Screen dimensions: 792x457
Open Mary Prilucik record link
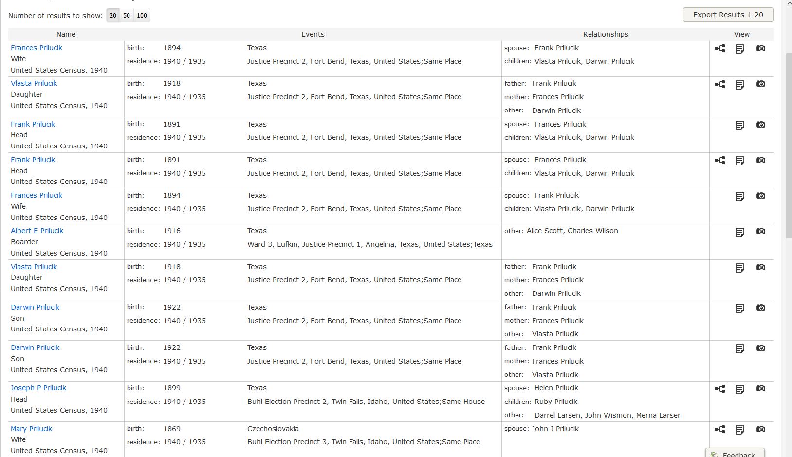pos(31,429)
